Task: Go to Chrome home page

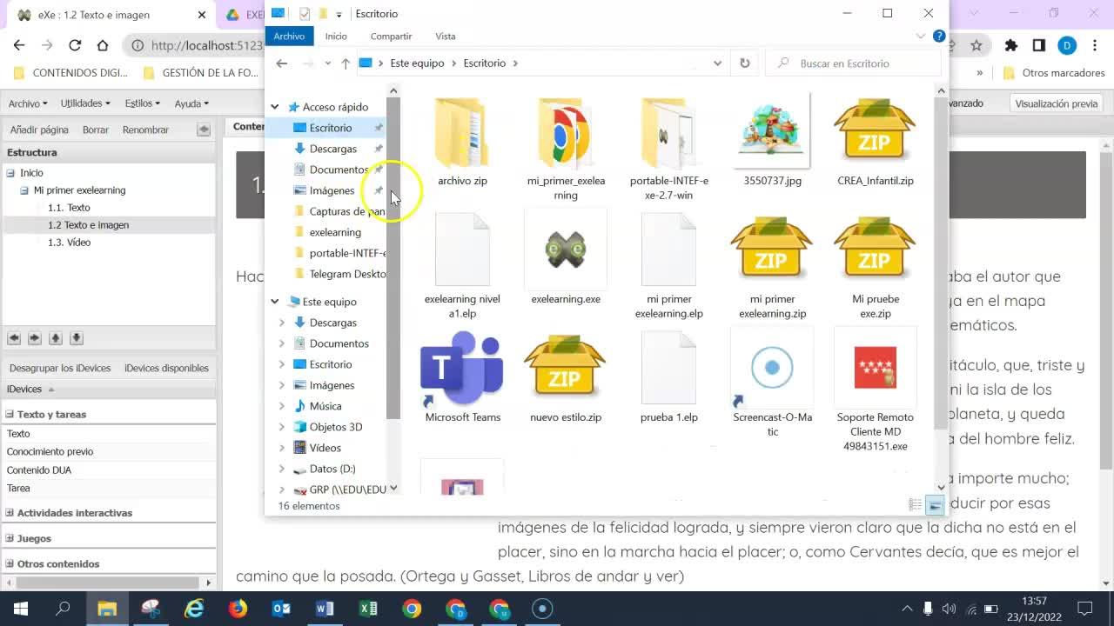Action: [x=103, y=45]
